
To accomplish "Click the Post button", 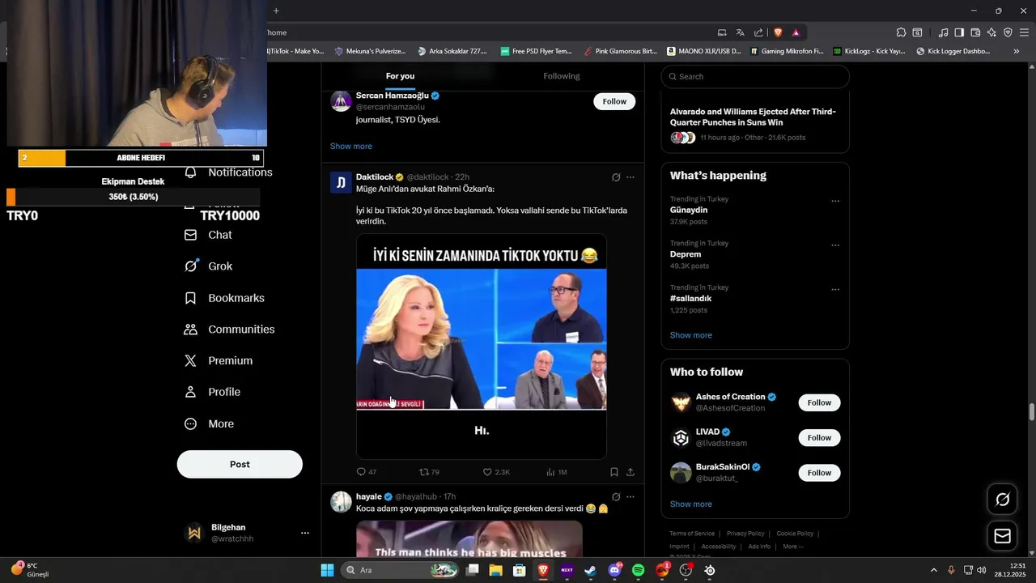I will (240, 464).
